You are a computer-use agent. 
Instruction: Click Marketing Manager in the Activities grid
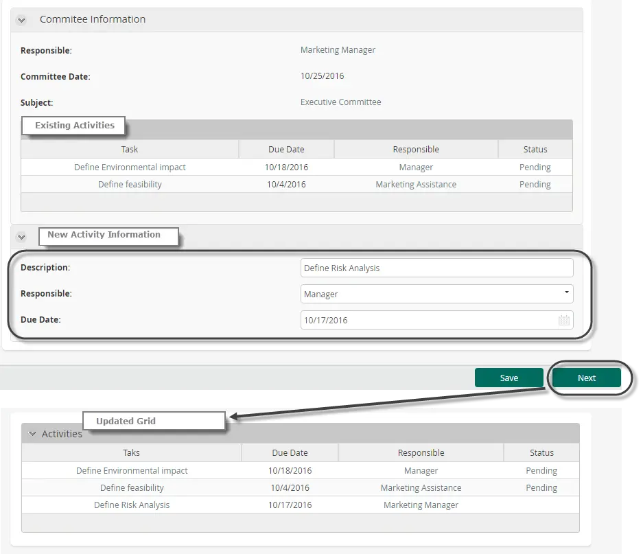click(421, 505)
